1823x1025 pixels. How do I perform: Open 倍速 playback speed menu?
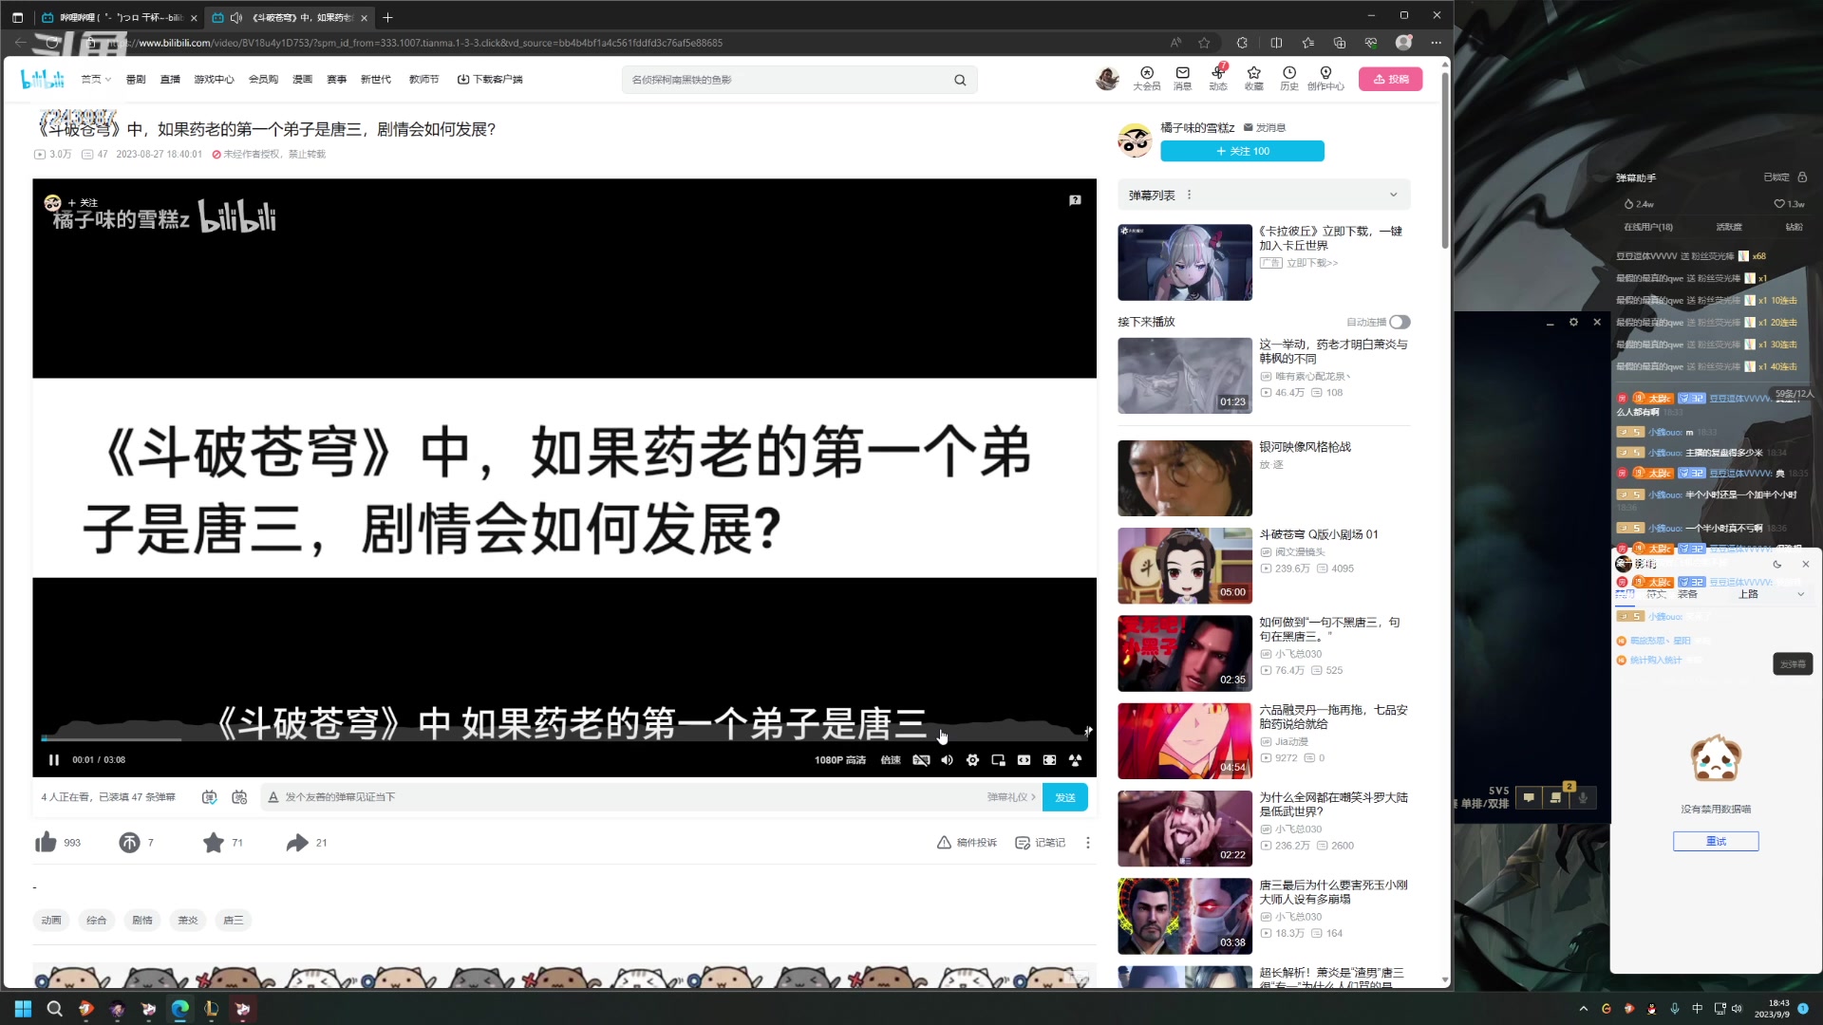click(x=890, y=760)
